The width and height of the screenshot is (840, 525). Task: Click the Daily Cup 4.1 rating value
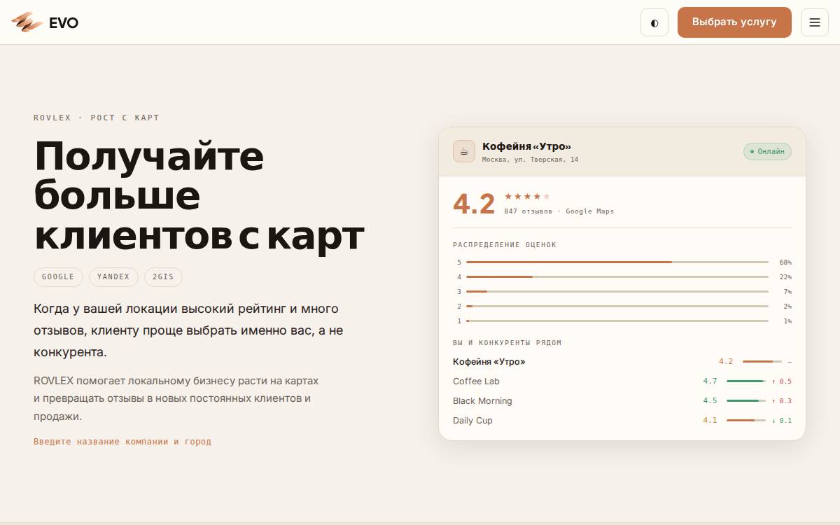[x=710, y=421]
